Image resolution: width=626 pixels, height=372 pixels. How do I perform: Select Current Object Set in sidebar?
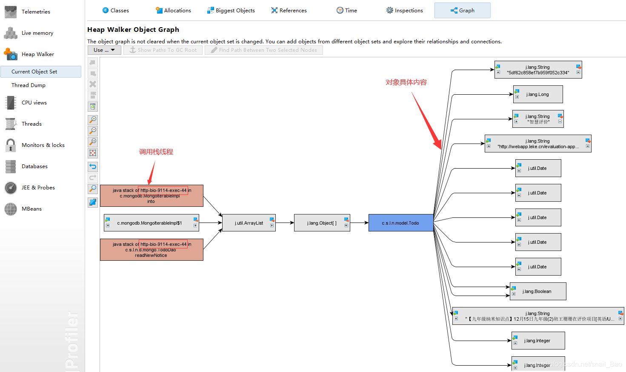[41, 72]
